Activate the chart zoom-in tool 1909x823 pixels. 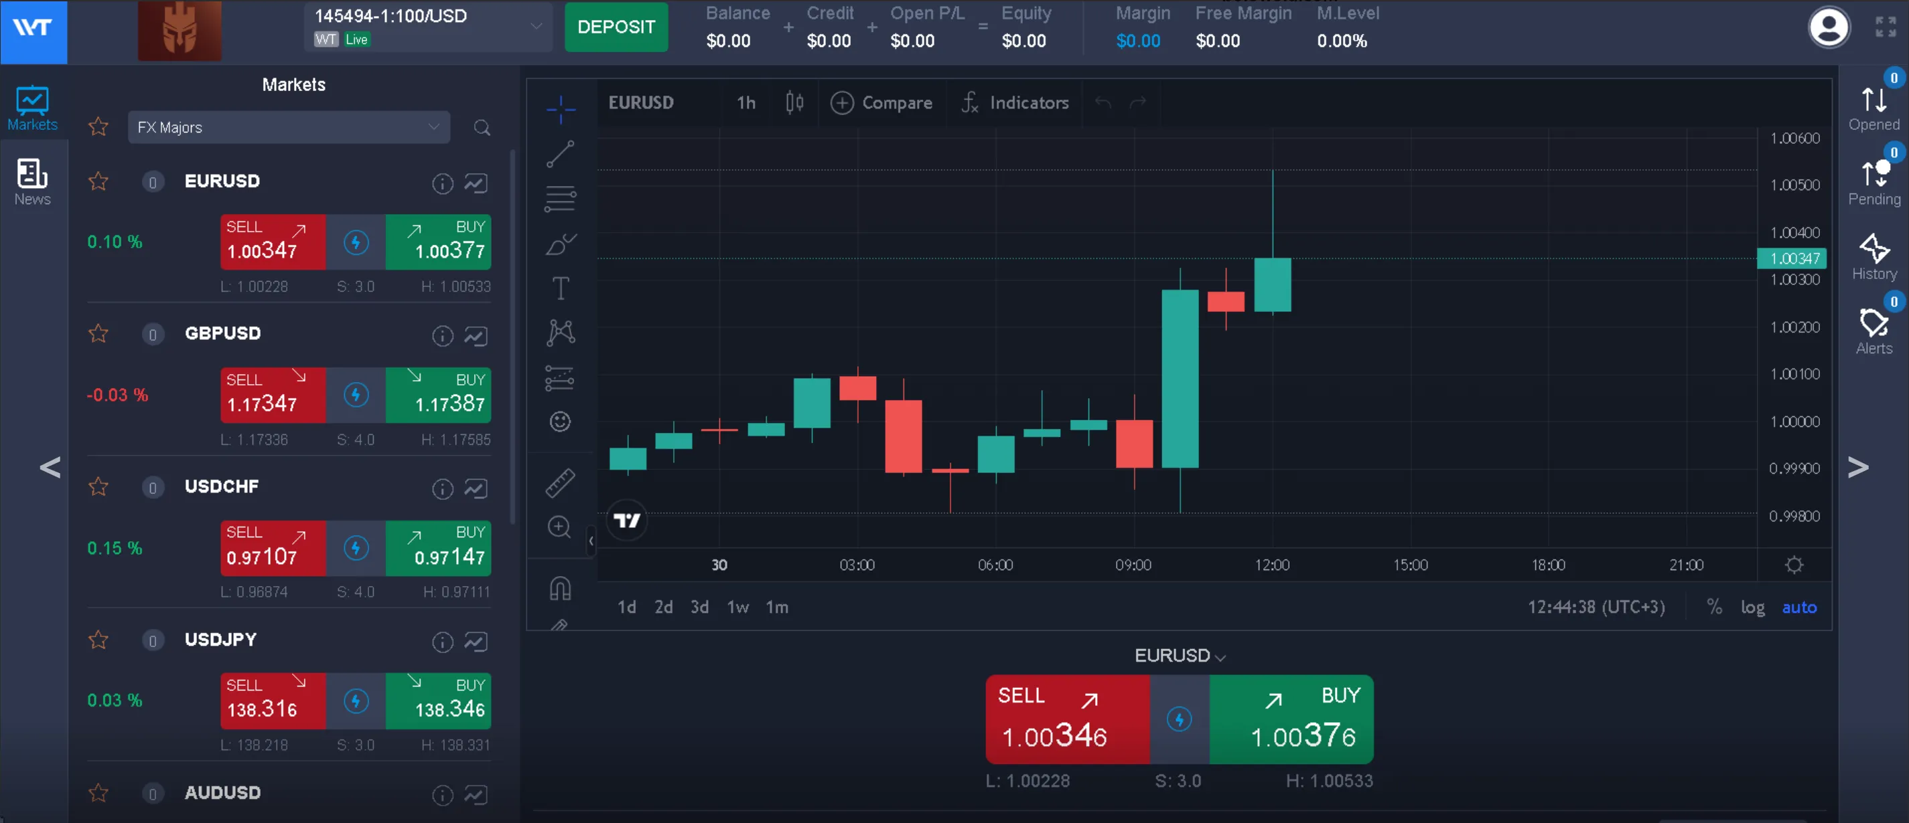(x=559, y=527)
